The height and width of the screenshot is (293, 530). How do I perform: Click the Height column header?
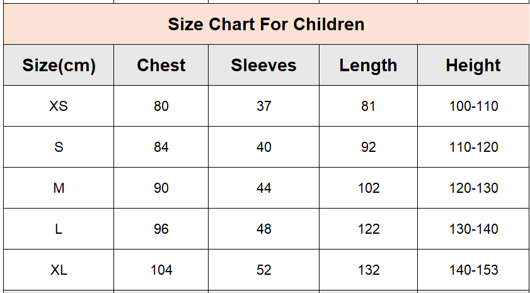[473, 65]
